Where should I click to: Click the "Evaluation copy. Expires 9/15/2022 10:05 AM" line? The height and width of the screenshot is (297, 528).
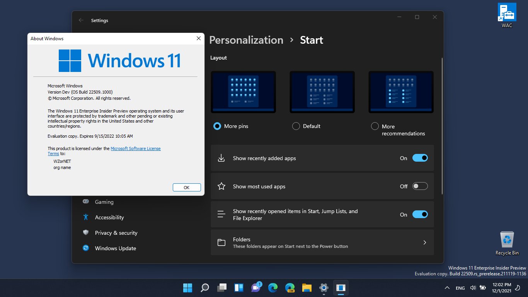90,136
